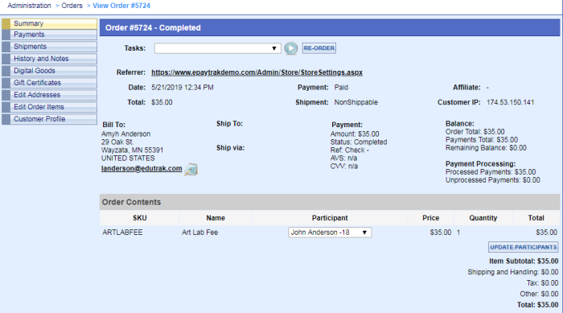Click the Shipping and Handling: $0.00 line
Image resolution: width=563 pixels, height=313 pixels.
point(513,272)
